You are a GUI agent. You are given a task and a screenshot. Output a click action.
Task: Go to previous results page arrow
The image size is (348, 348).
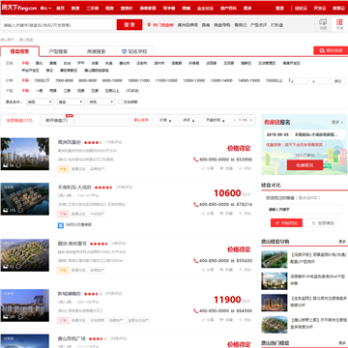click(235, 120)
